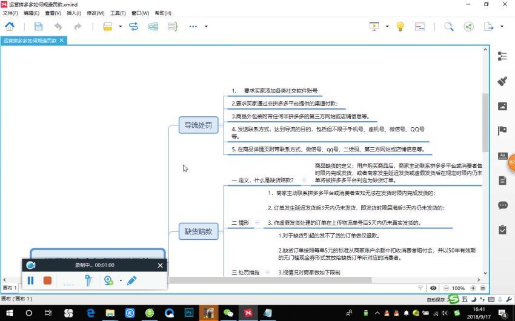Image resolution: width=515 pixels, height=321 pixels.
Task: Select the 画布 1 sheet tab
Action: pyautogui.click(x=10, y=288)
